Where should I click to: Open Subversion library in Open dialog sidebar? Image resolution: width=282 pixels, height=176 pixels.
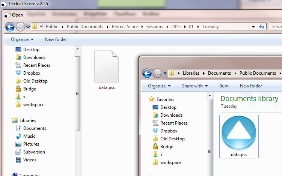[x=30, y=152]
